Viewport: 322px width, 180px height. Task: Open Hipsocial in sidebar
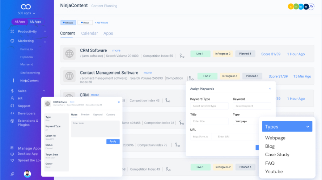(27, 57)
